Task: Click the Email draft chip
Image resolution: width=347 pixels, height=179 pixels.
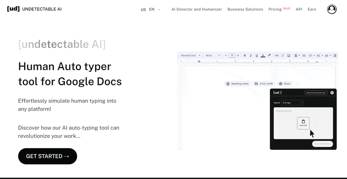Action: 264,84
